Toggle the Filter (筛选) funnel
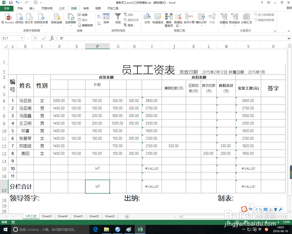Image resolution: width=292 pixels, height=234 pixels. [118, 18]
